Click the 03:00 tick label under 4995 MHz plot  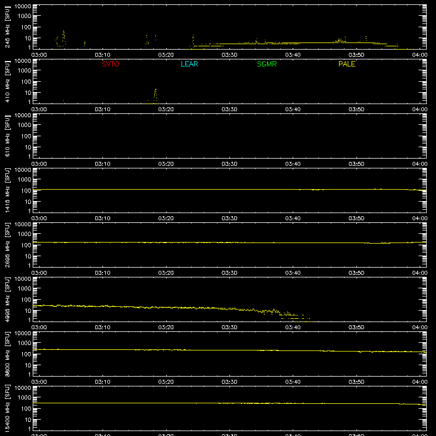pyautogui.click(x=39, y=328)
